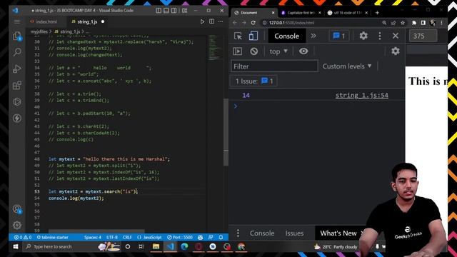Select the Console tab in DevTools

[x=286, y=36]
